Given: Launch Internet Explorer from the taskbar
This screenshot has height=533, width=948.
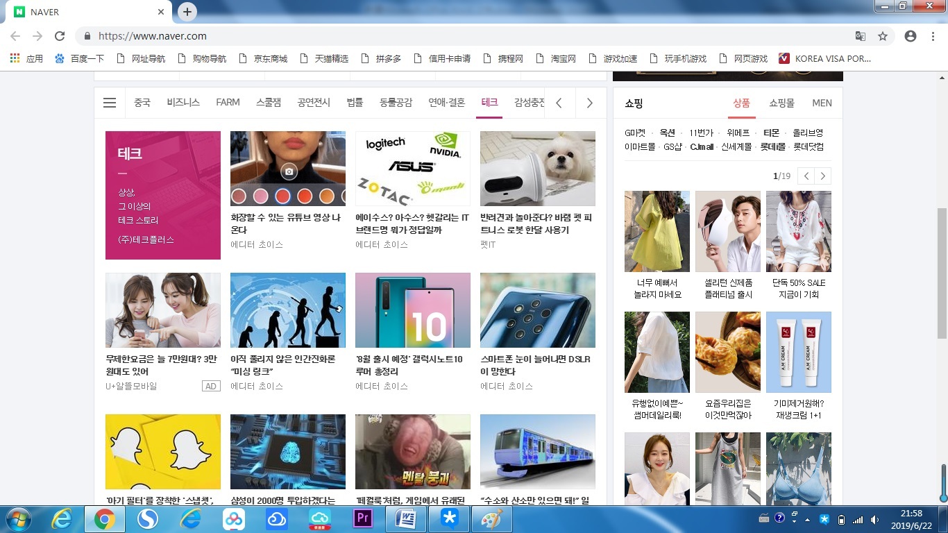Looking at the screenshot, I should point(61,519).
